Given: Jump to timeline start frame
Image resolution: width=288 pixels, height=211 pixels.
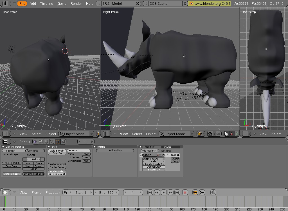Looking at the screenshot, I should pyautogui.click(x=150, y=192).
